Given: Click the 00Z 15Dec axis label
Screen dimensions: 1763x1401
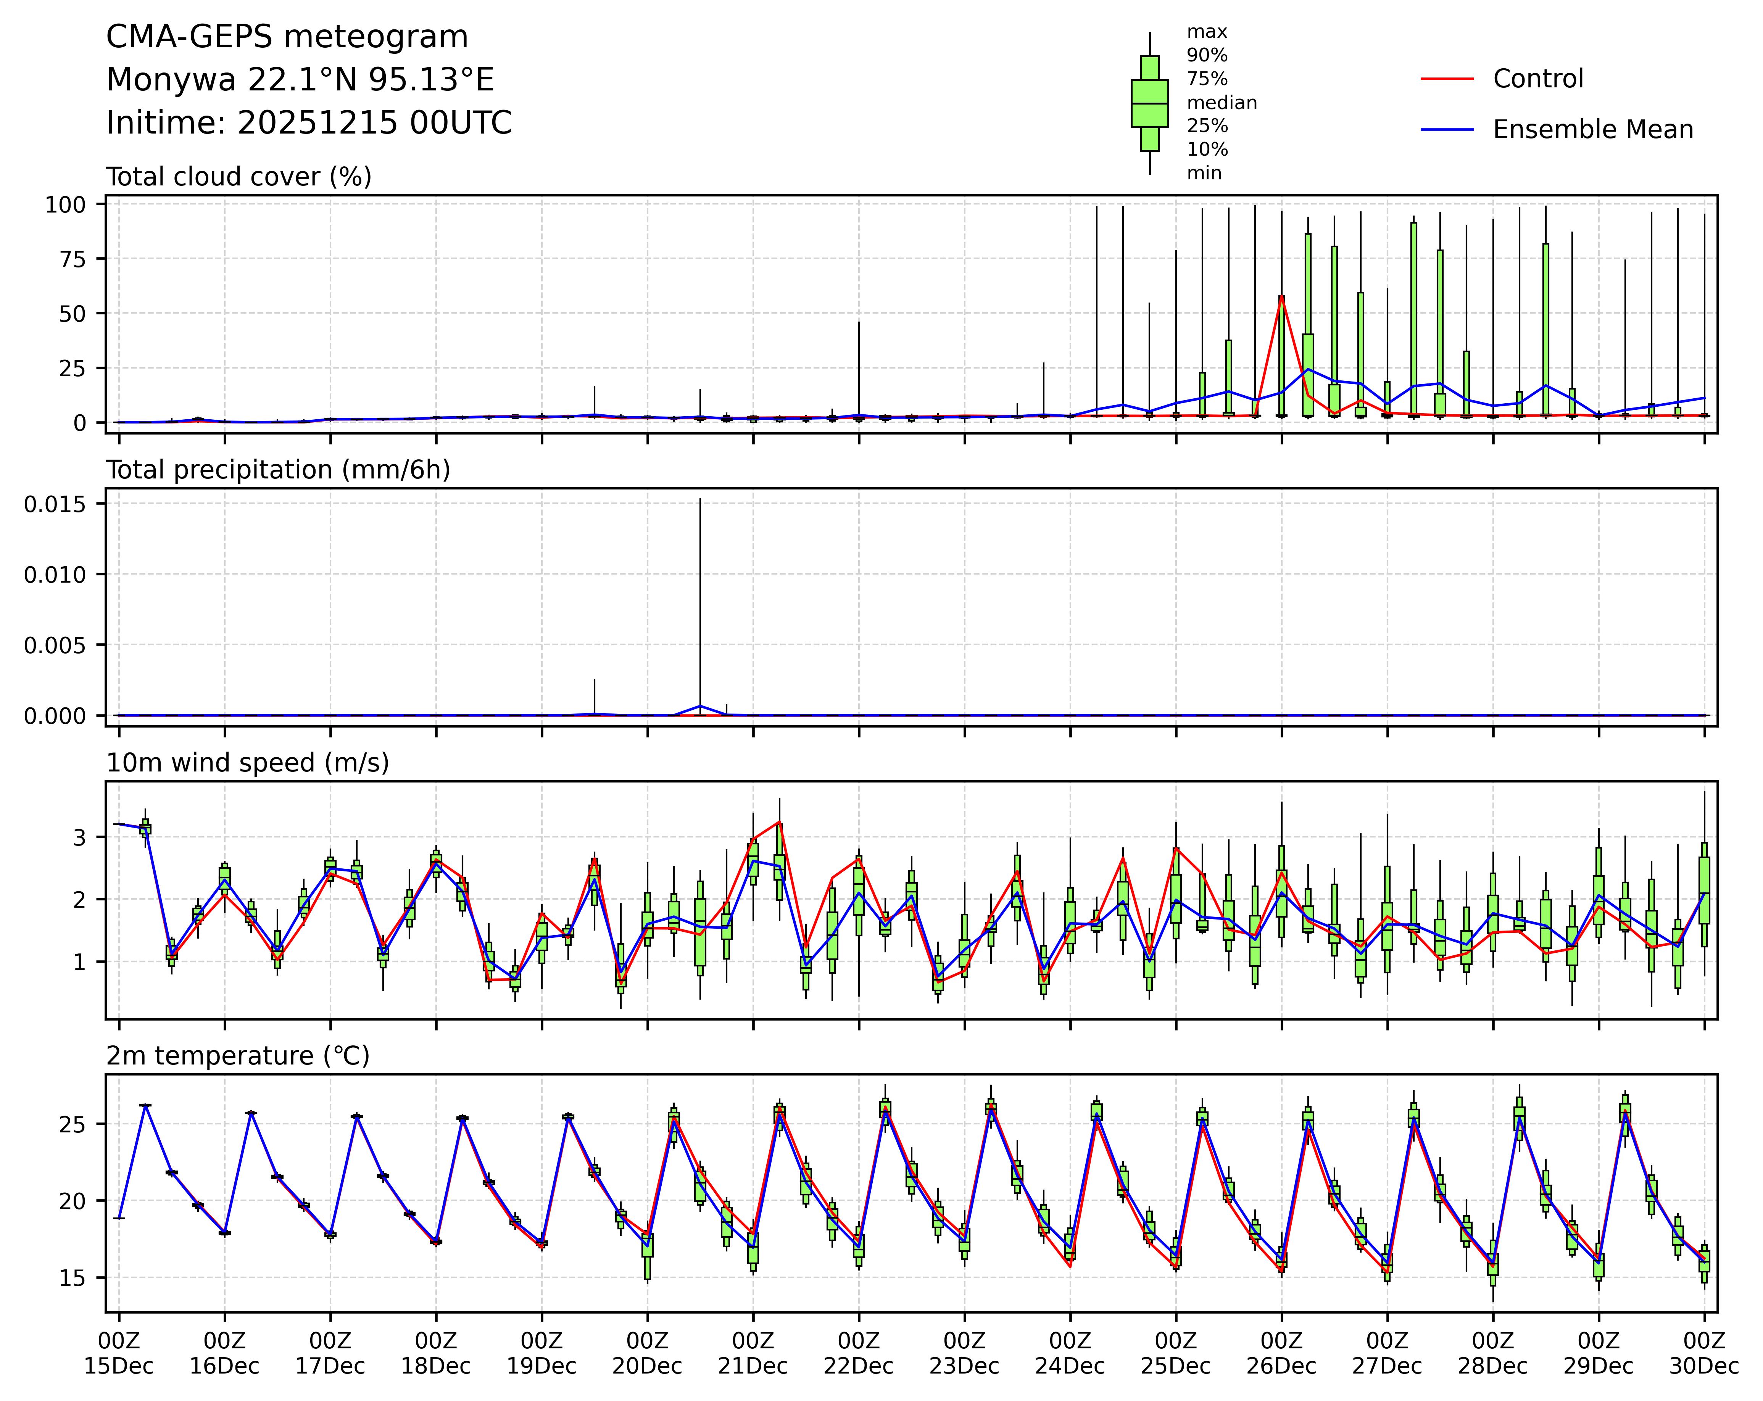Looking at the screenshot, I should [119, 1354].
